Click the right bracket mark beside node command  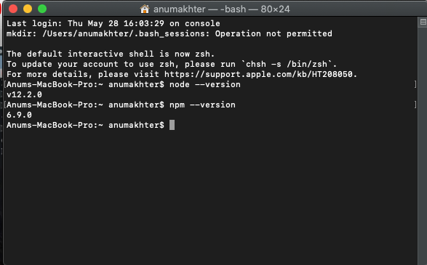tap(415, 84)
